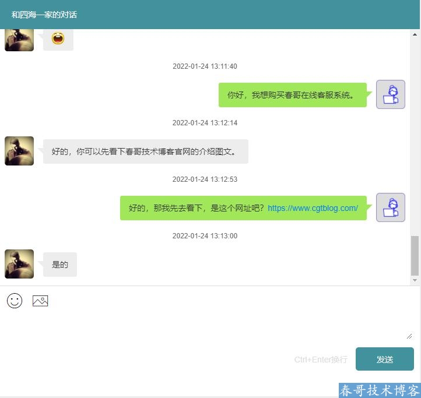Click the 2022-01-24 13:11:40 timestamp

pyautogui.click(x=205, y=66)
